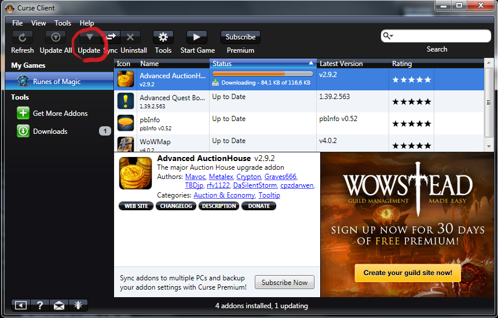Open the Help menu
This screenshot has width=498, height=318.
(87, 23)
